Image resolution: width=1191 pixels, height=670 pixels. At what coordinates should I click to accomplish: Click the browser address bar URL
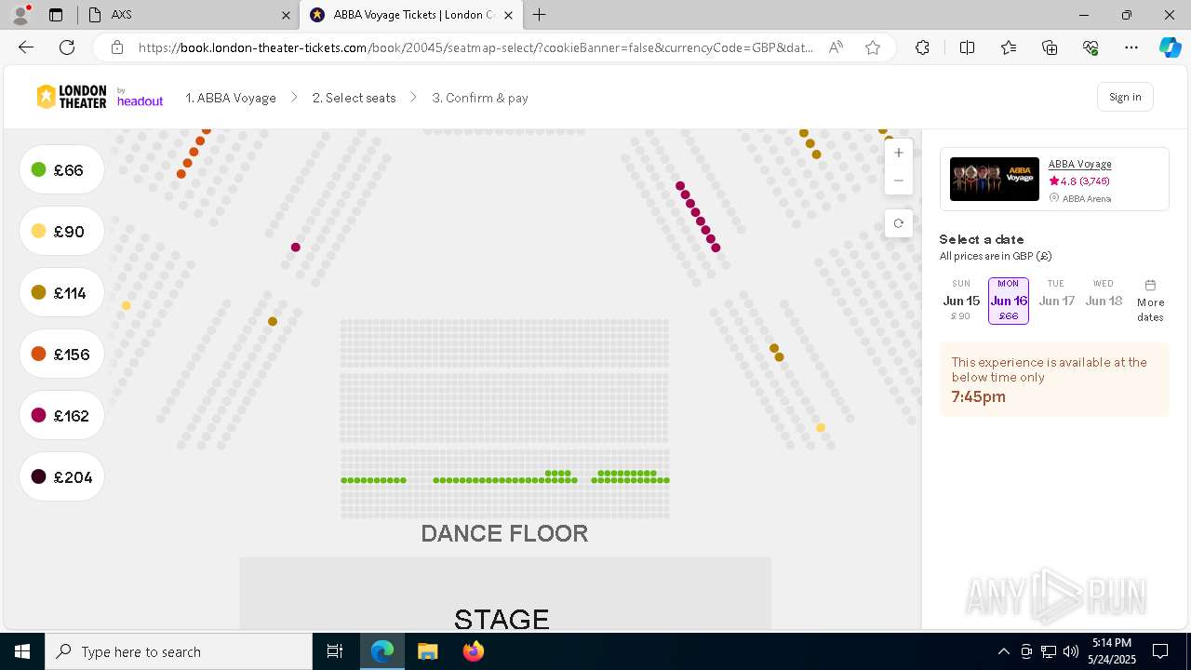476,47
